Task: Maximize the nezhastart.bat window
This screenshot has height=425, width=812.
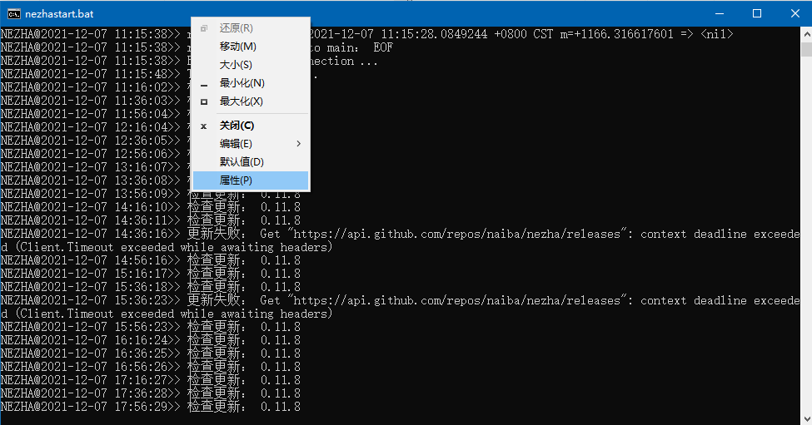Action: (756, 13)
